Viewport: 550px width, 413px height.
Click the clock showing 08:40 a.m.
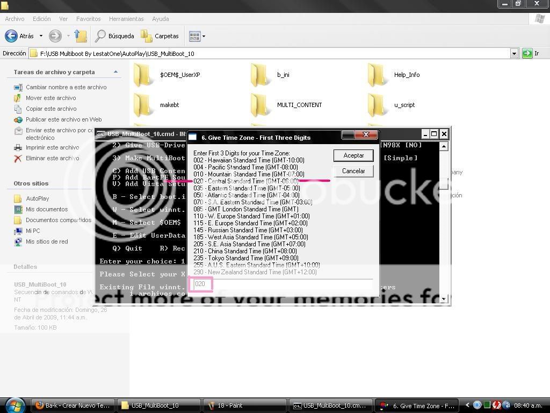click(529, 405)
